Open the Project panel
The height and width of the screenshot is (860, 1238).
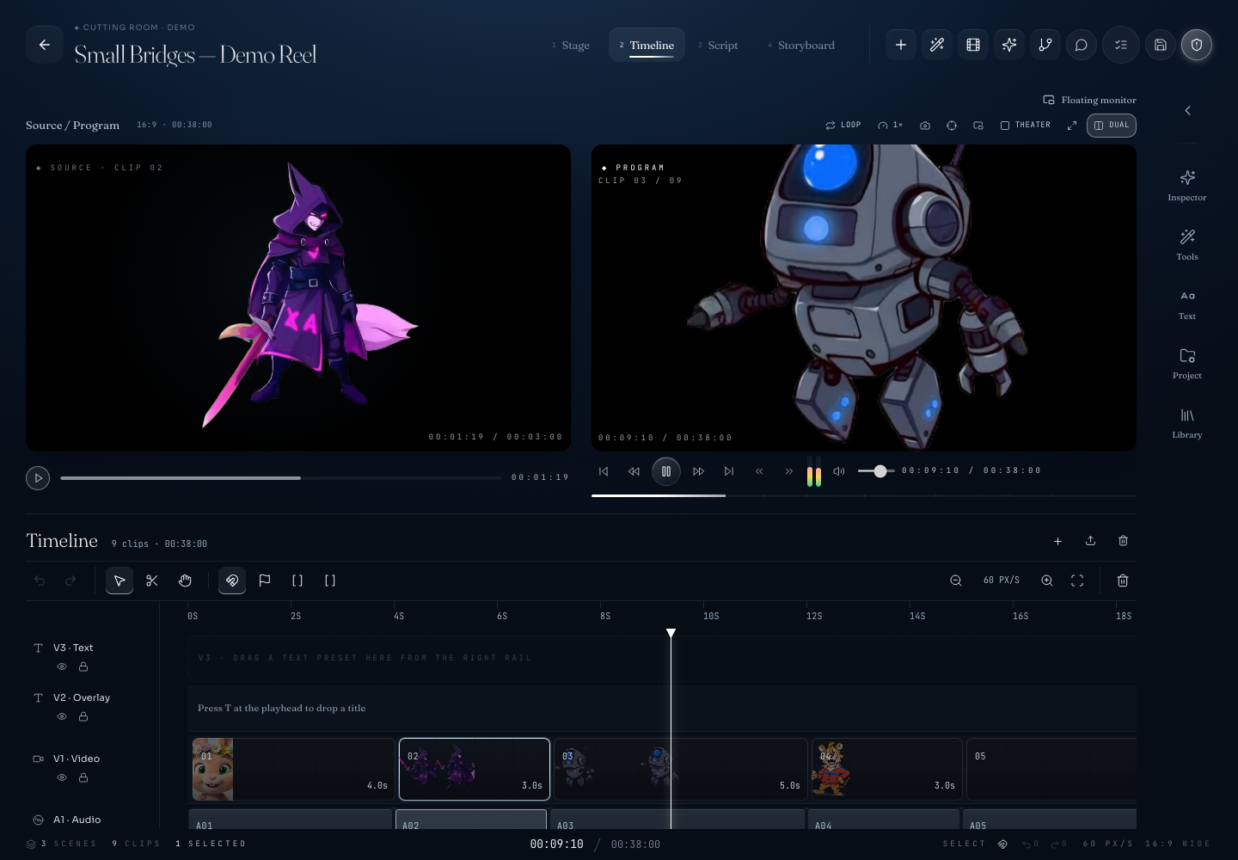pyautogui.click(x=1187, y=363)
